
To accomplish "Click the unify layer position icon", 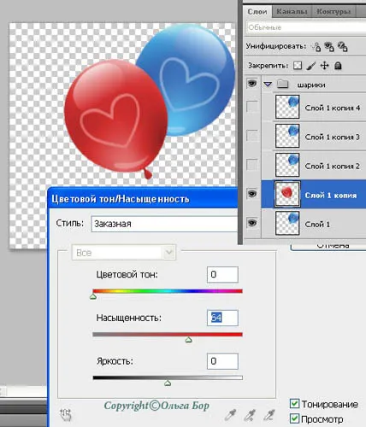I will (316, 47).
